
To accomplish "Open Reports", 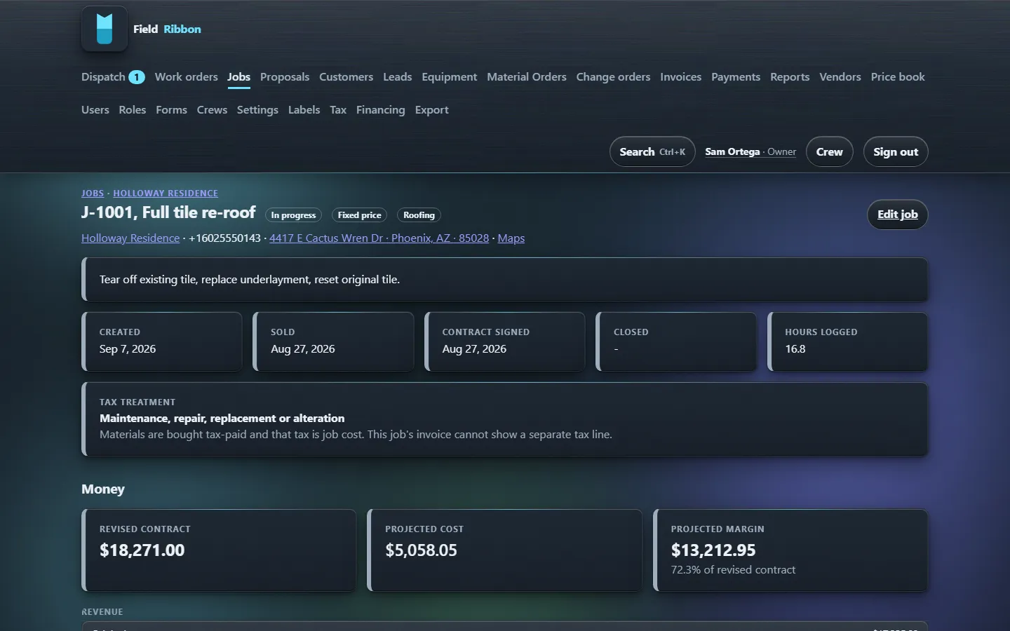I will [790, 77].
